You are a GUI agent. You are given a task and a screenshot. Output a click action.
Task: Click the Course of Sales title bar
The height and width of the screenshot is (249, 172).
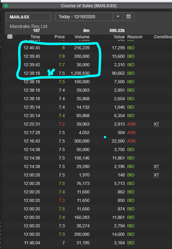pyautogui.click(x=89, y=6)
